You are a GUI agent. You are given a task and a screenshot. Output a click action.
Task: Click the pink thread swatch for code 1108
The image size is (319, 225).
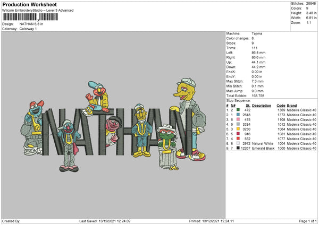pos(238,119)
